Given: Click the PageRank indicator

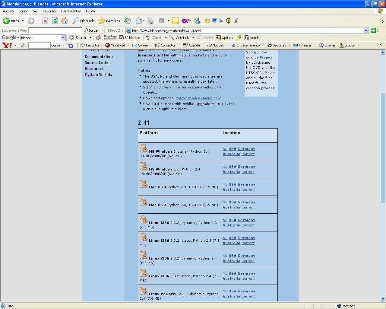Looking at the screenshot, I should click(110, 38).
